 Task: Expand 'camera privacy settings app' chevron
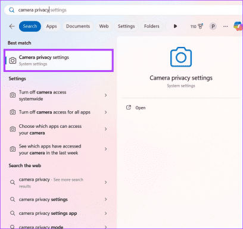pyautogui.click(x=106, y=214)
